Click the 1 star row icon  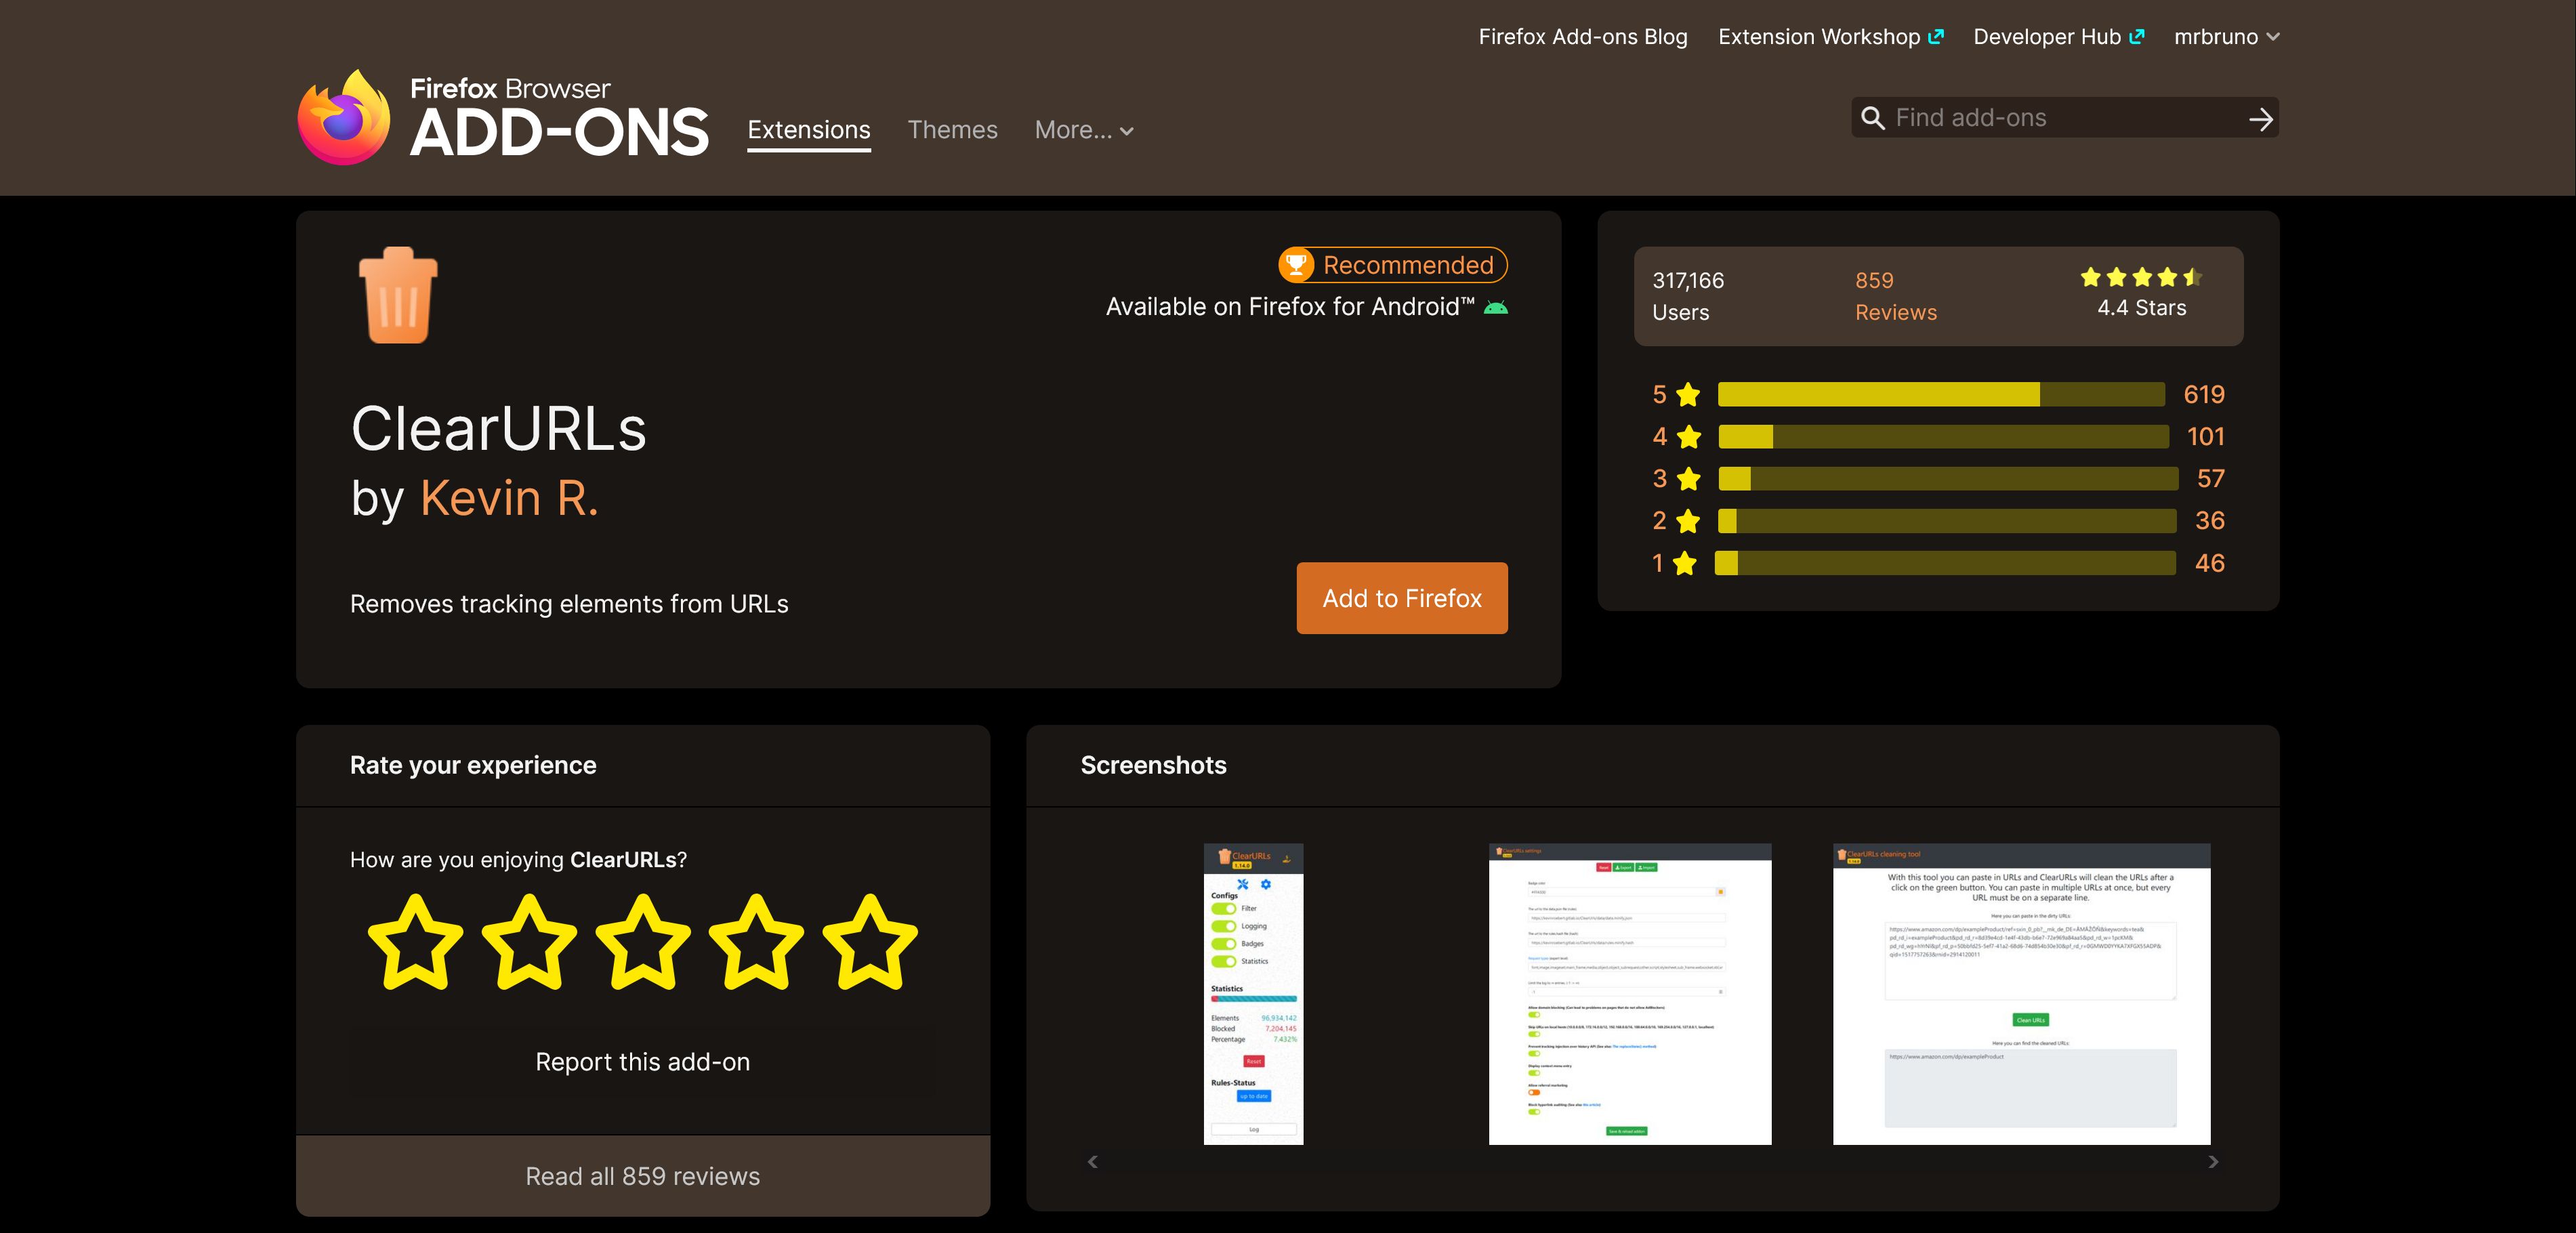(1685, 563)
